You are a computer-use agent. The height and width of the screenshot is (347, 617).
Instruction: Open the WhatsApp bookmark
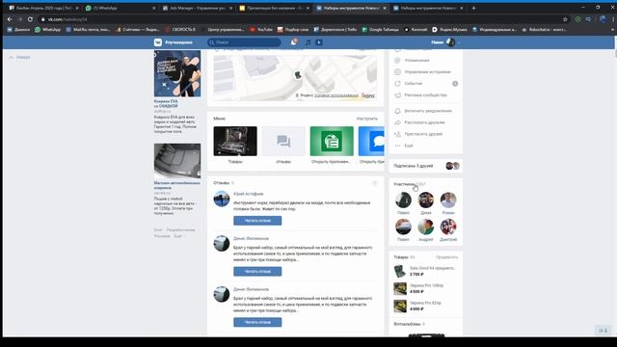coord(47,30)
